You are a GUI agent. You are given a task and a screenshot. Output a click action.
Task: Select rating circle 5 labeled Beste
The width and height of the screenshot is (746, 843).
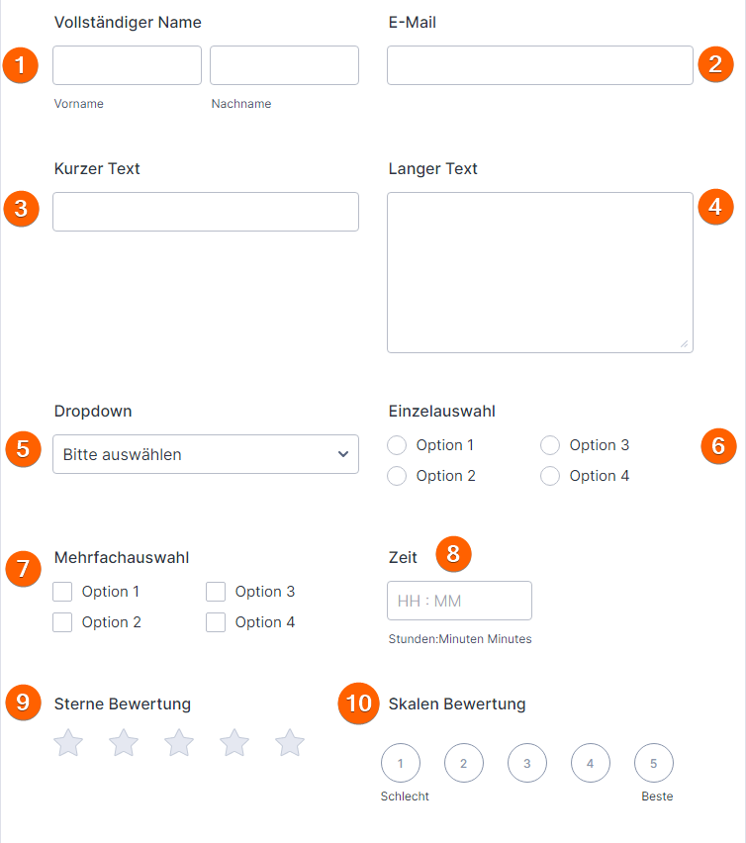click(x=653, y=762)
